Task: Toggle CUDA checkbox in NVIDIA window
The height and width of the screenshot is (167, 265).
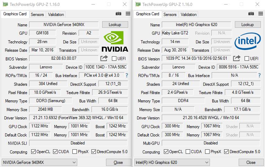Action: tap(55, 152)
